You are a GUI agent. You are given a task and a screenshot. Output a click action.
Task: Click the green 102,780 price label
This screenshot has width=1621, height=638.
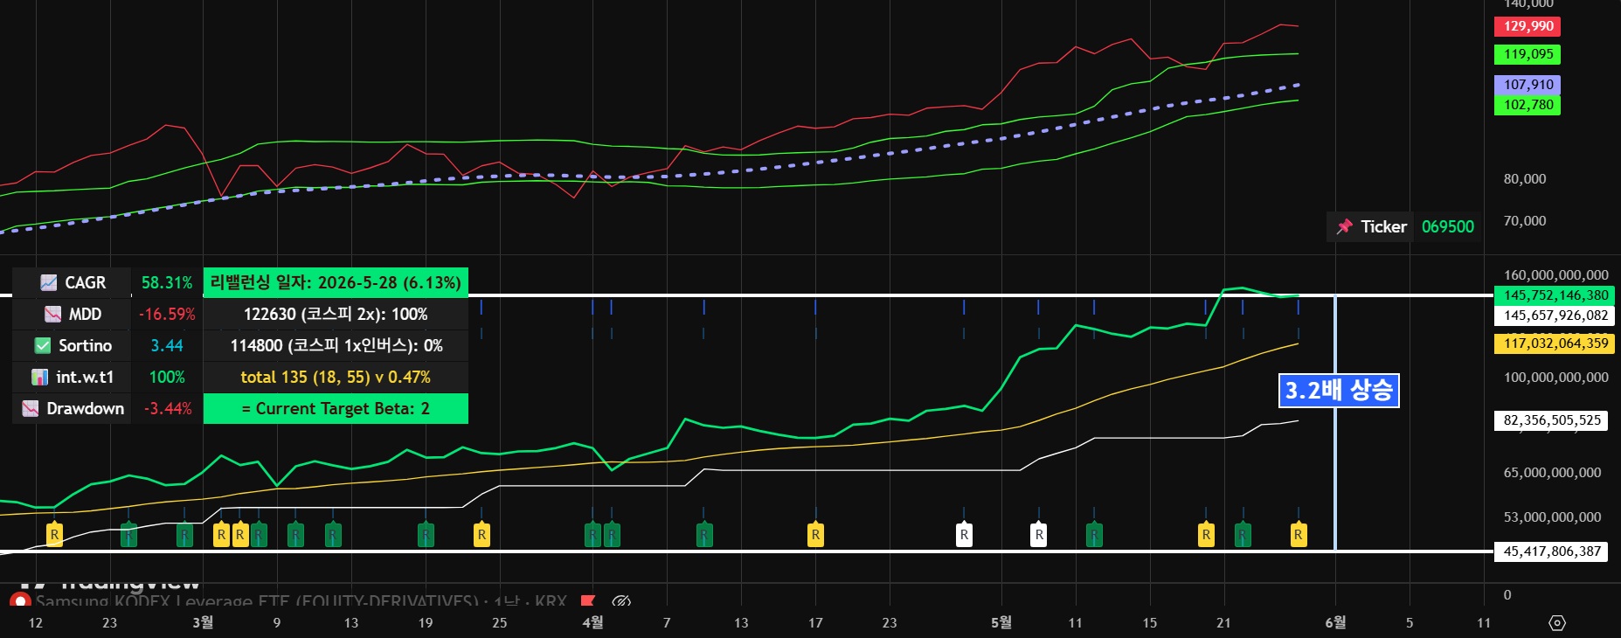(1527, 105)
